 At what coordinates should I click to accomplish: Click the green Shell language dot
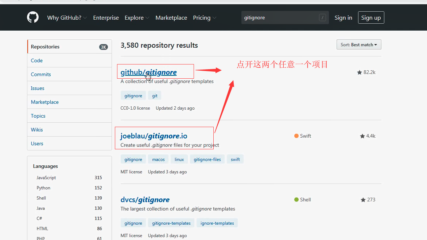pyautogui.click(x=296, y=200)
